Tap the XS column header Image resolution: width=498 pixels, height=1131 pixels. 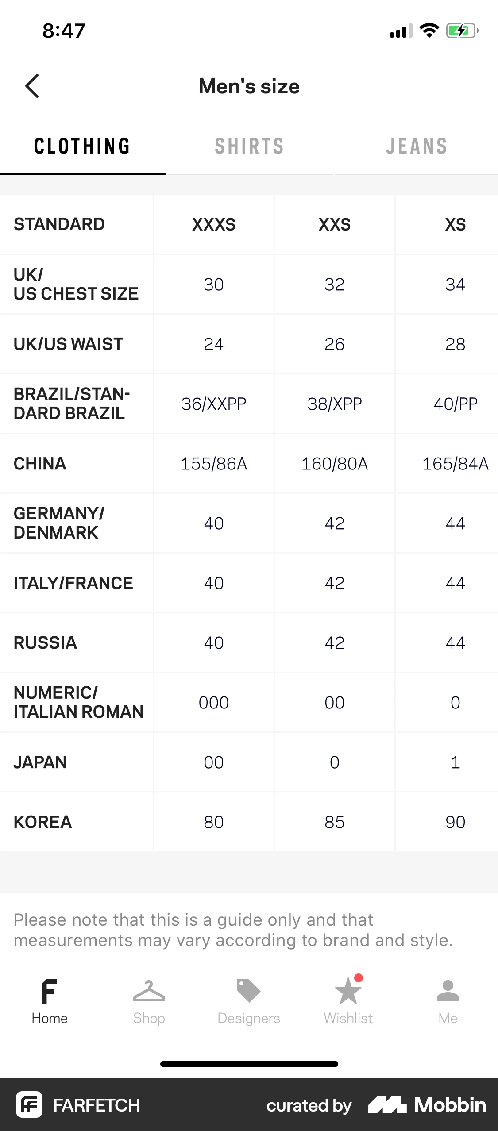455,225
